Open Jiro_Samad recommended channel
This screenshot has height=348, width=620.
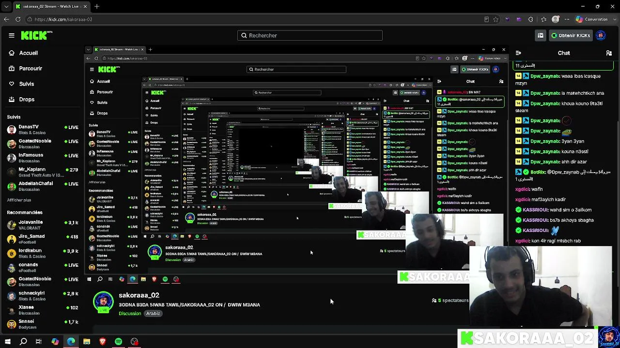(x=42, y=239)
